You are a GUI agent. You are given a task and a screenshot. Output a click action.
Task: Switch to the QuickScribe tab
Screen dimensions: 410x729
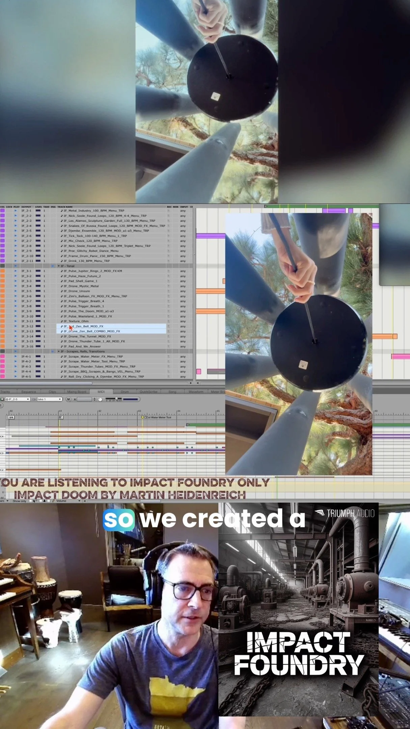[148, 392]
